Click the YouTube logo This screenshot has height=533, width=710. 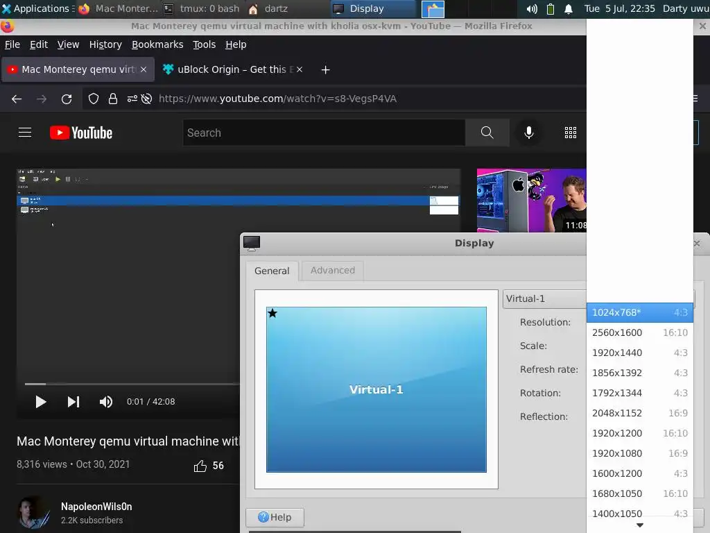point(81,133)
